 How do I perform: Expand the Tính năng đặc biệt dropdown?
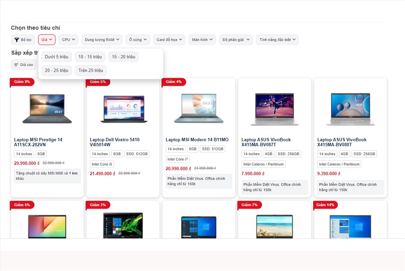click(277, 40)
